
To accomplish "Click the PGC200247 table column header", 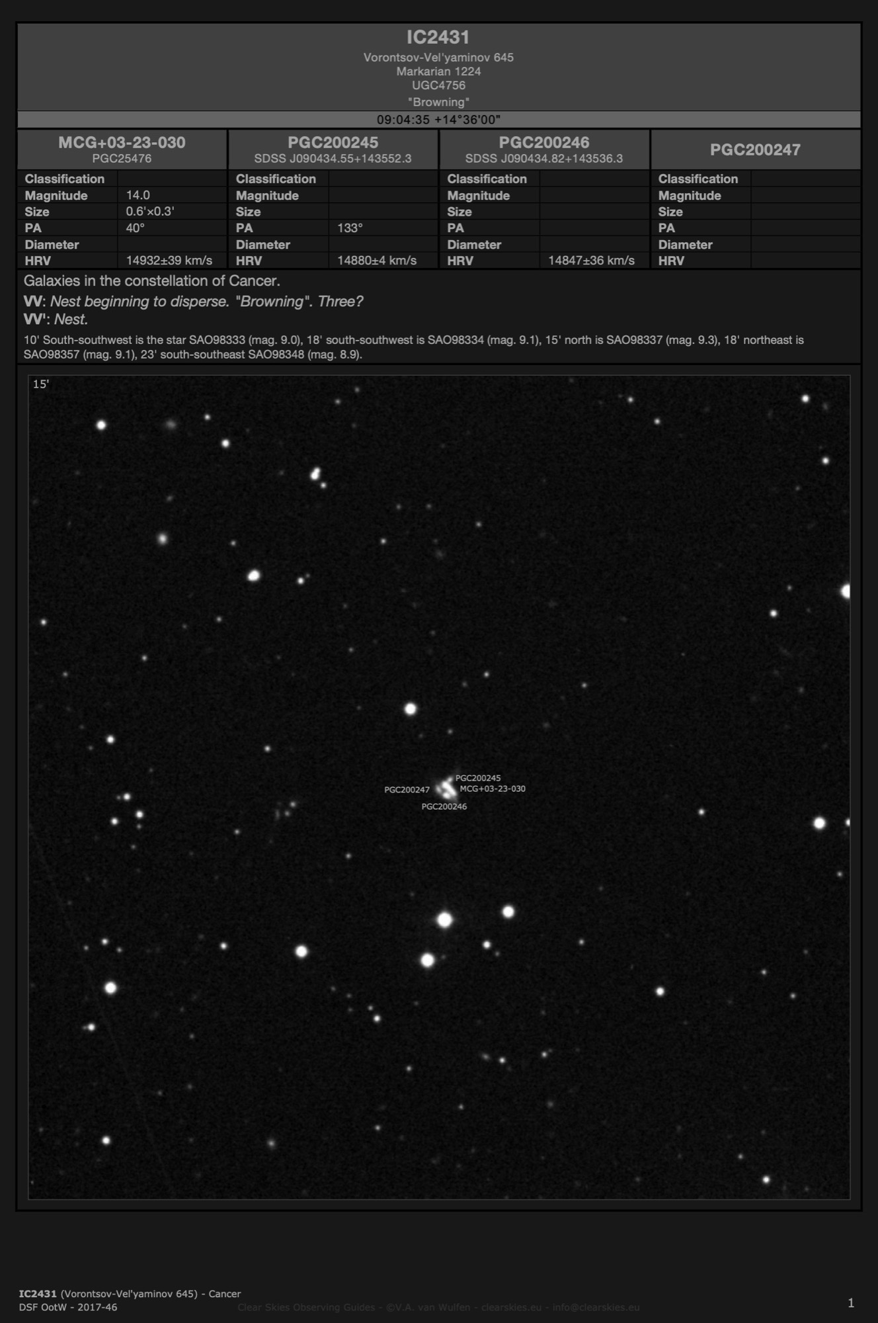I will 755,149.
